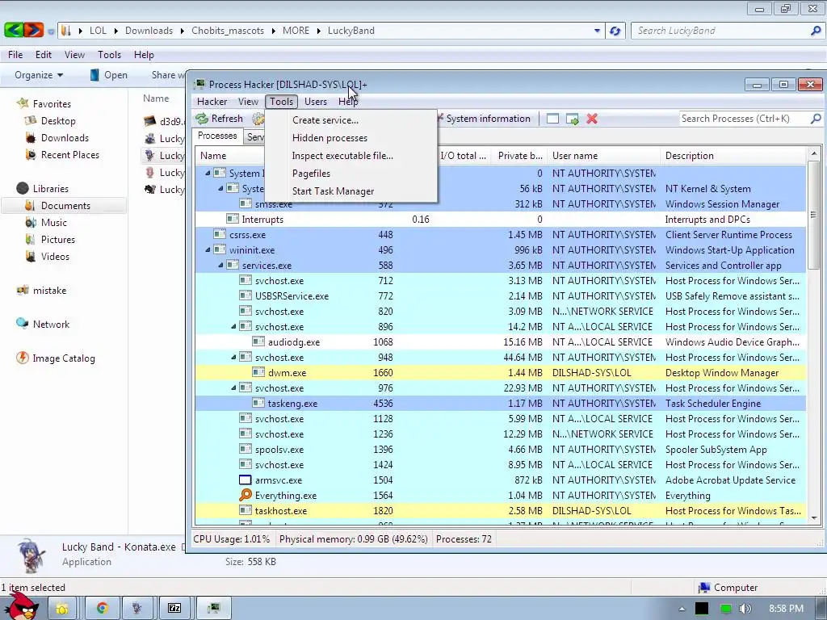Click the Image Catalog icon in sidebar
The image size is (827, 620).
coord(22,358)
